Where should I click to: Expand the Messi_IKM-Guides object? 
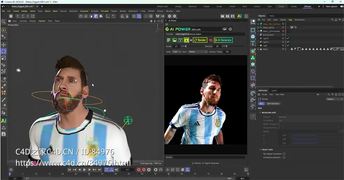coord(258,31)
